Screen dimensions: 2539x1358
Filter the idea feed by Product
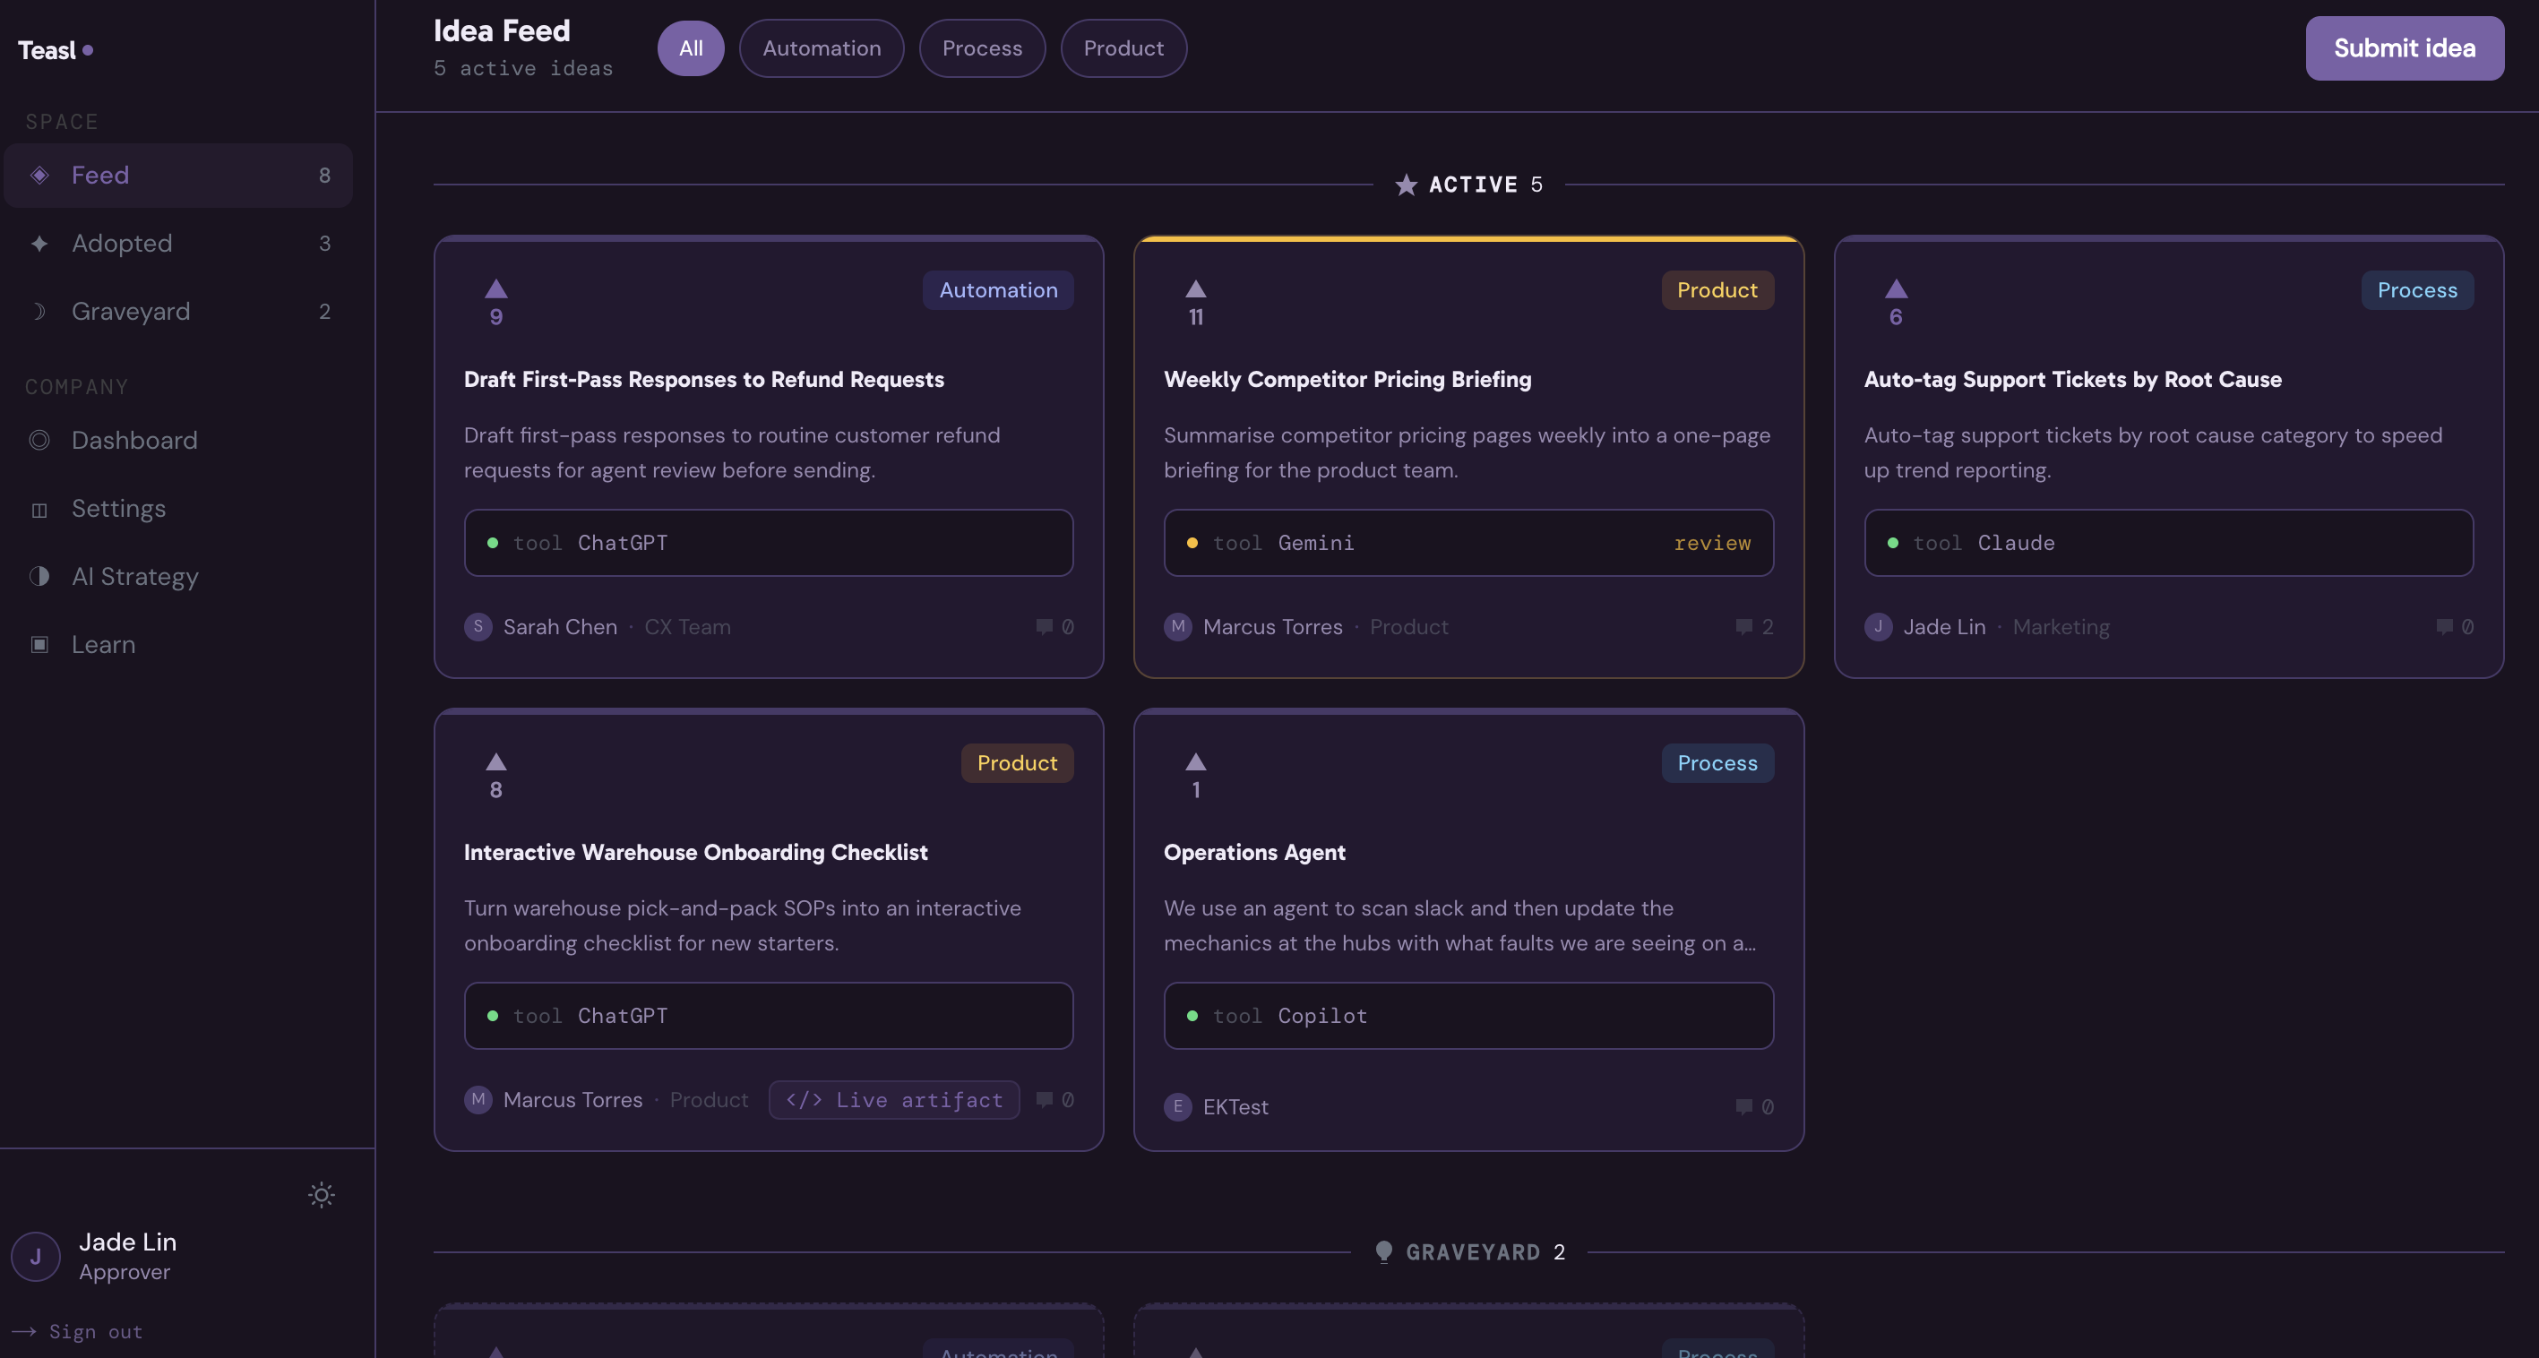(1123, 48)
